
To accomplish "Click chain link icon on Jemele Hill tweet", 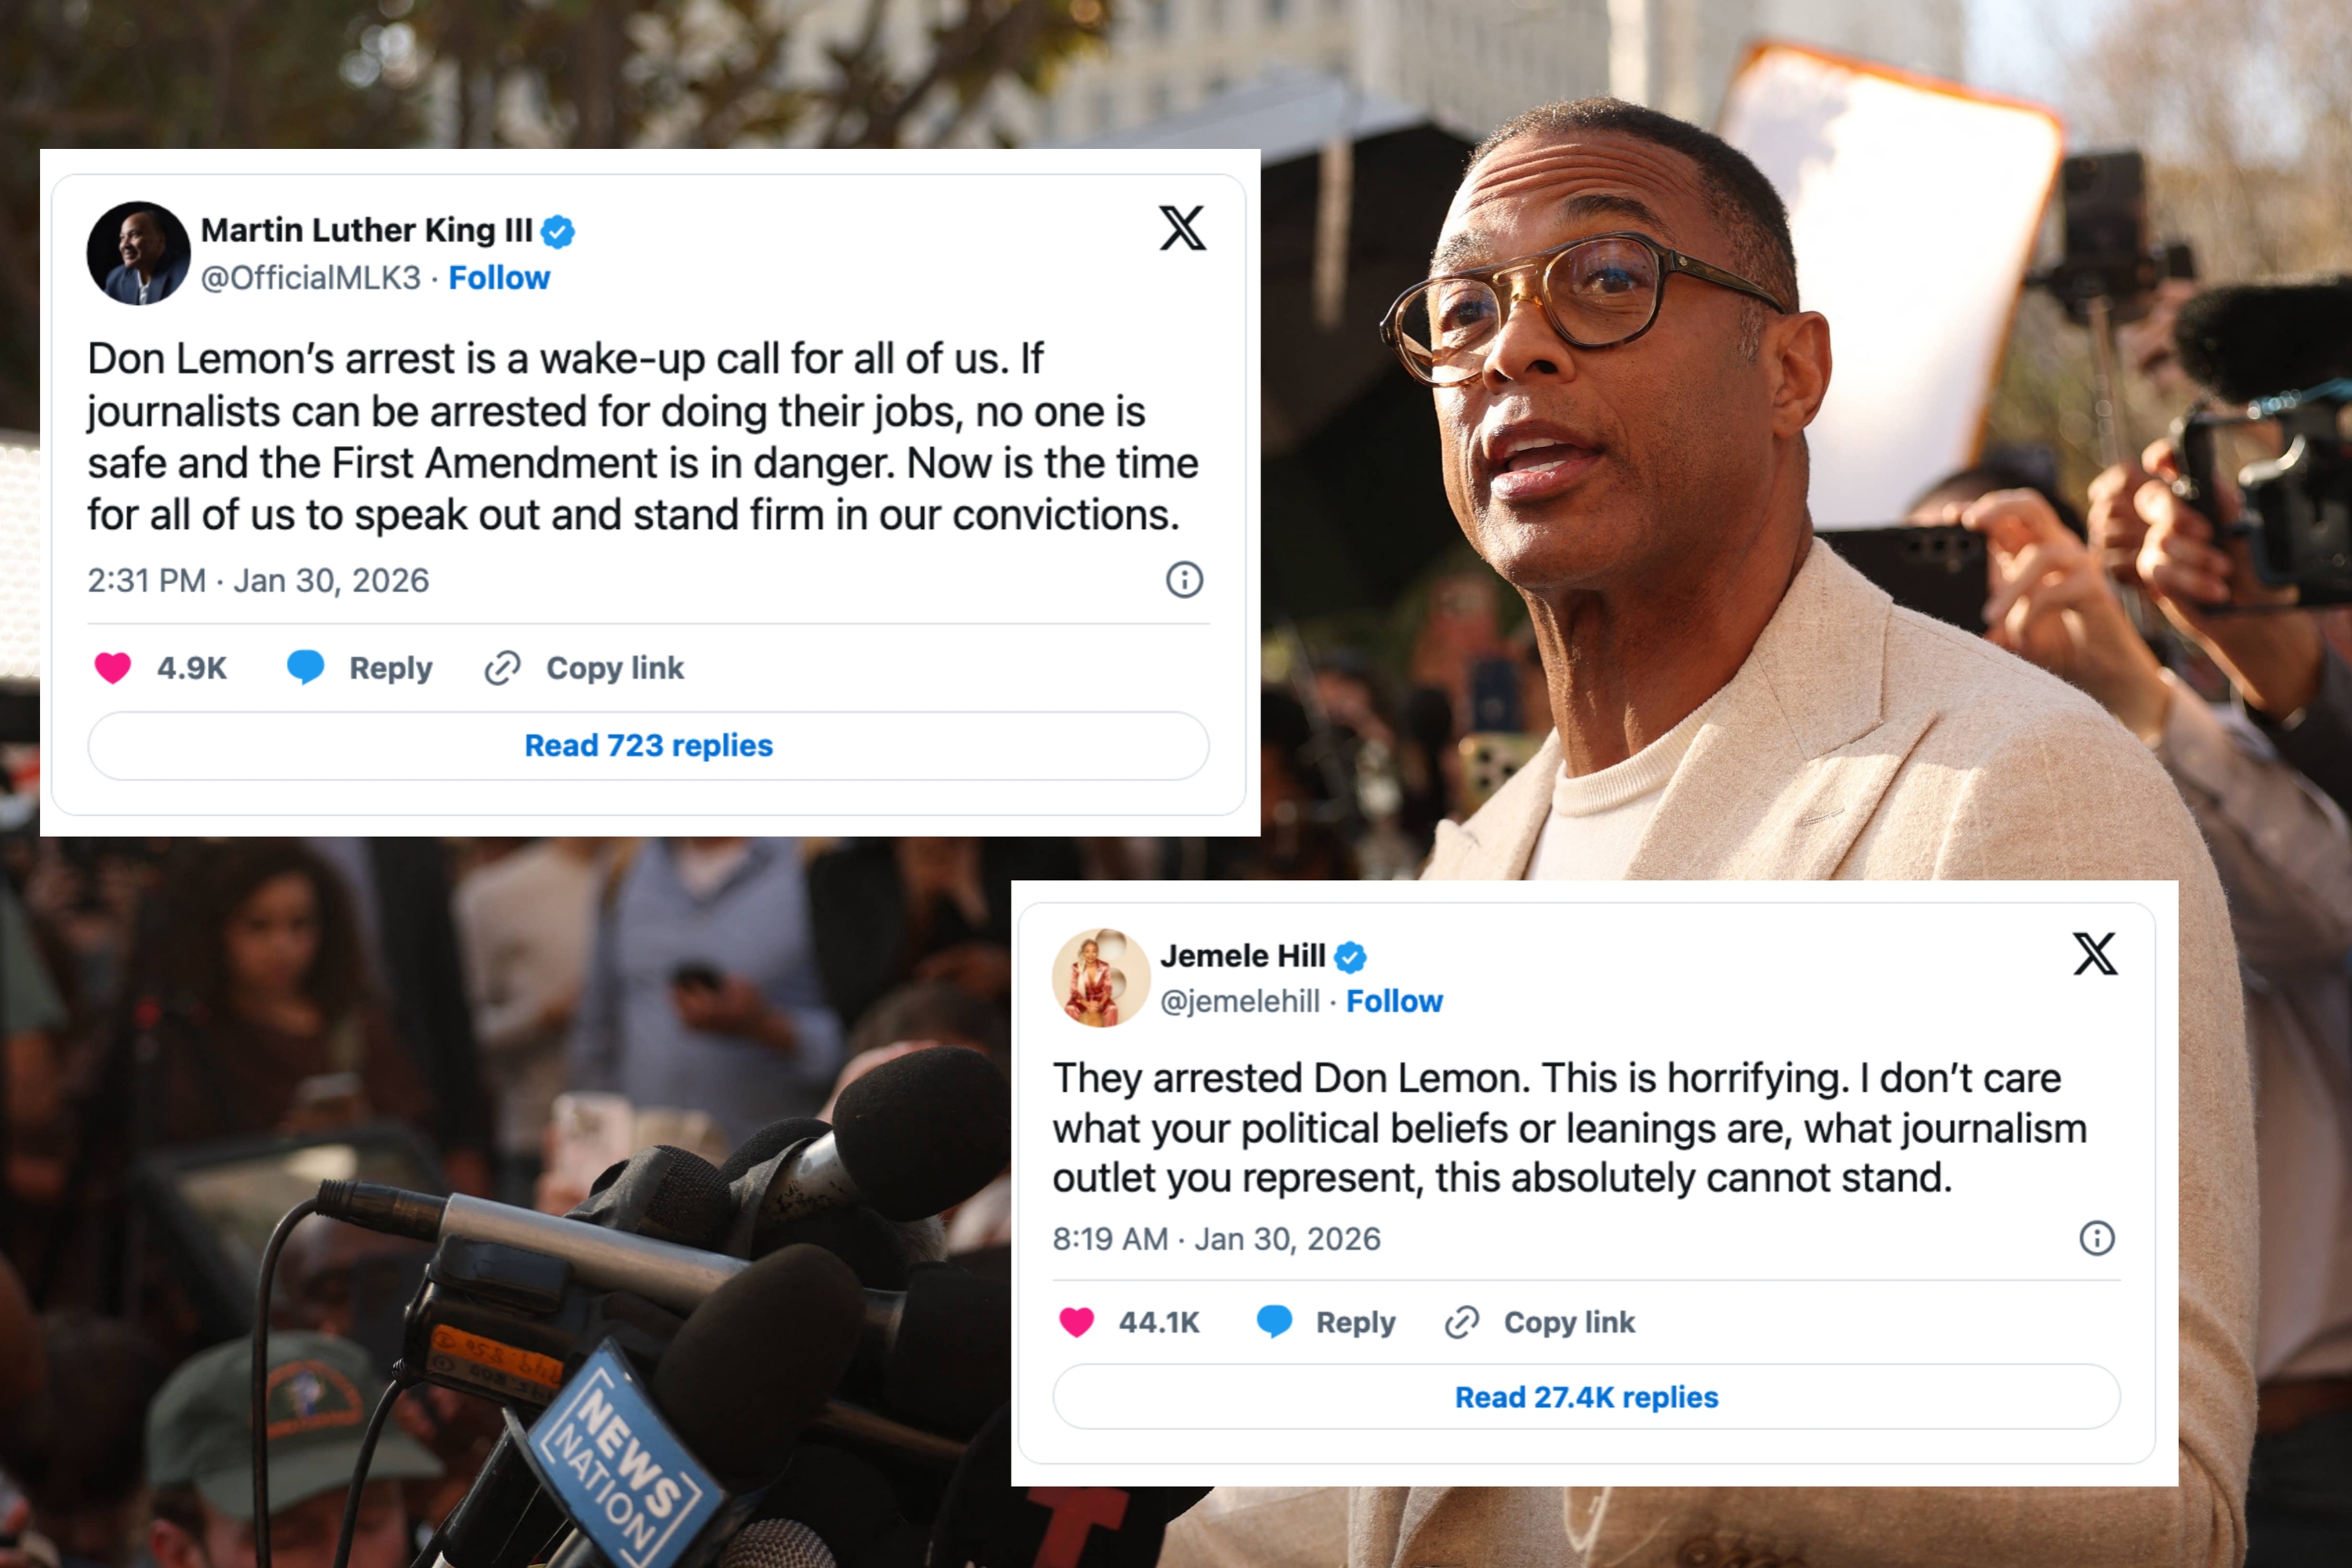I will coord(1462,1322).
